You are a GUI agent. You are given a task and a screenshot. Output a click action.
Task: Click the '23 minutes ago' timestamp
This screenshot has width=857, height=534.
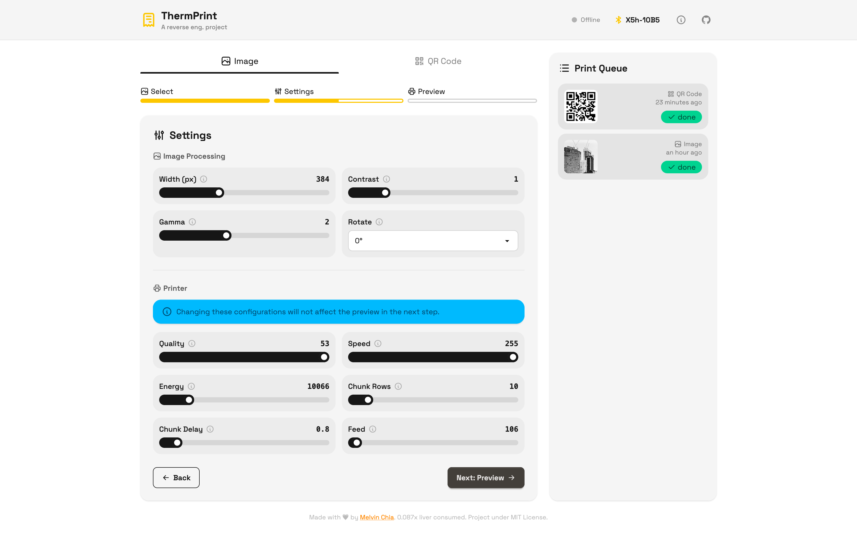coord(678,102)
